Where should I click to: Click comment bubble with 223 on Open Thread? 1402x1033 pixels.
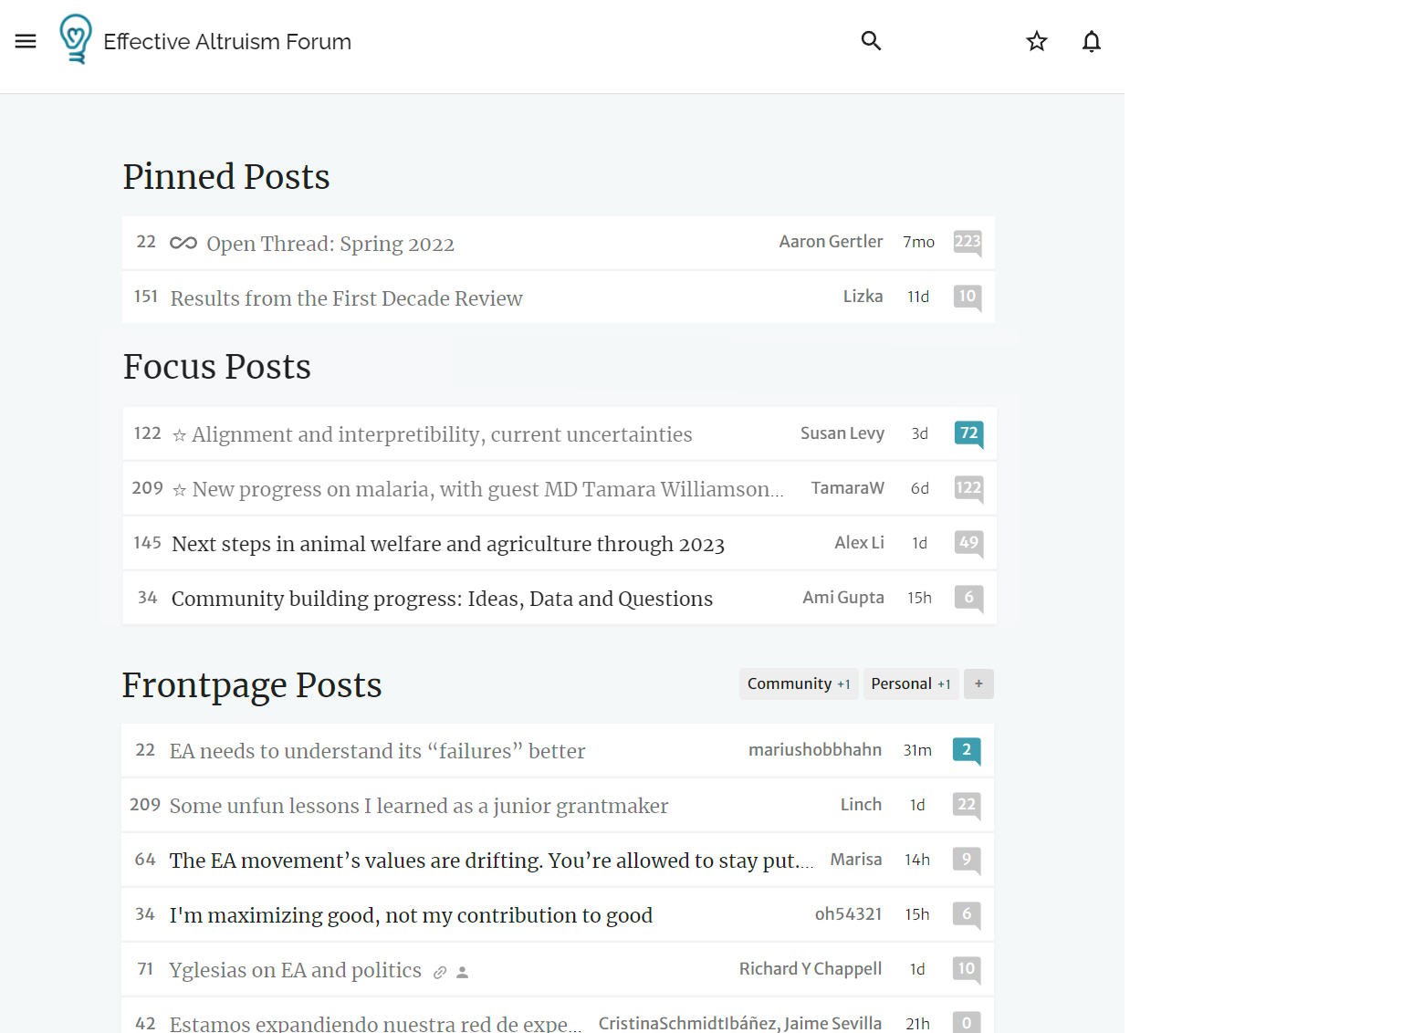pyautogui.click(x=967, y=242)
